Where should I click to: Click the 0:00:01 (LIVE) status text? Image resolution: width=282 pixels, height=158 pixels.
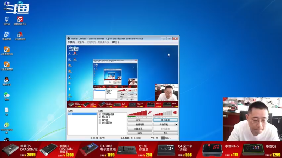coord(98,138)
